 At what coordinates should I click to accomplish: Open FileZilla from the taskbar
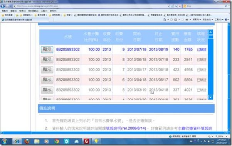click(86, 141)
